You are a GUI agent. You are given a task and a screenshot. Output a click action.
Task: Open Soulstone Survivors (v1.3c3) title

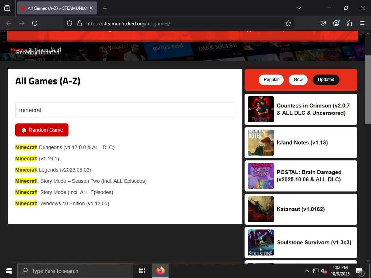314,243
